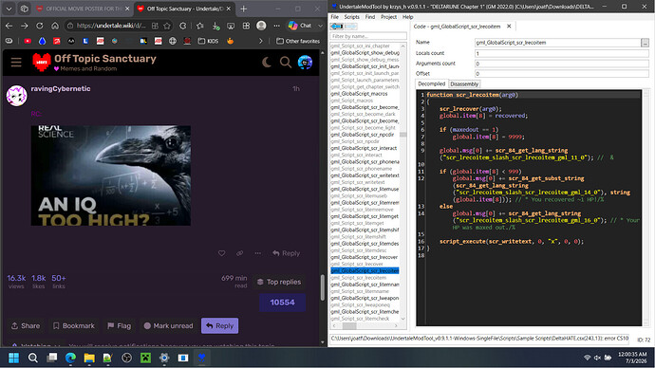Add this page to favorites via the star
Viewport: 655px width, 368px height.
(x=167, y=26)
